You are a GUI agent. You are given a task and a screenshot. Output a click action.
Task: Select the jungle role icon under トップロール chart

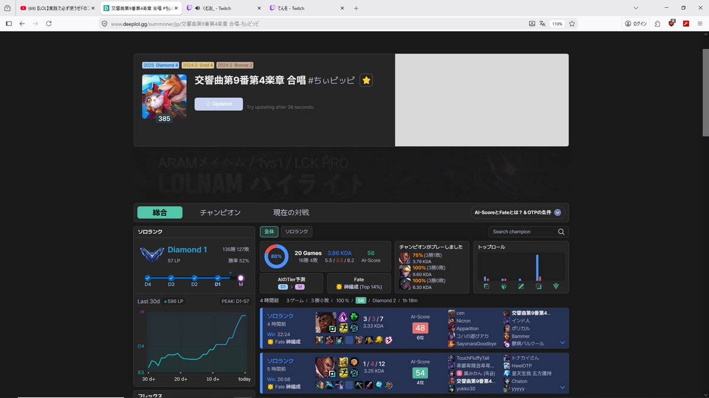coord(503,286)
